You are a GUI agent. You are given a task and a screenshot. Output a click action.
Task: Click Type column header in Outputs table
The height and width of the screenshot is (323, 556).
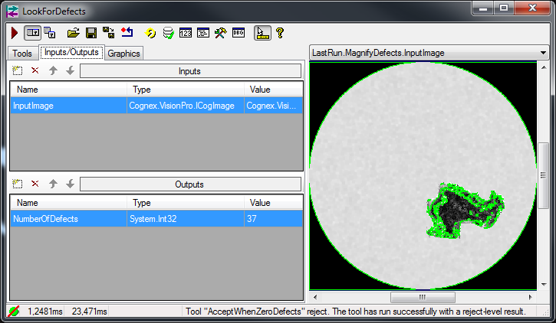tap(186, 203)
